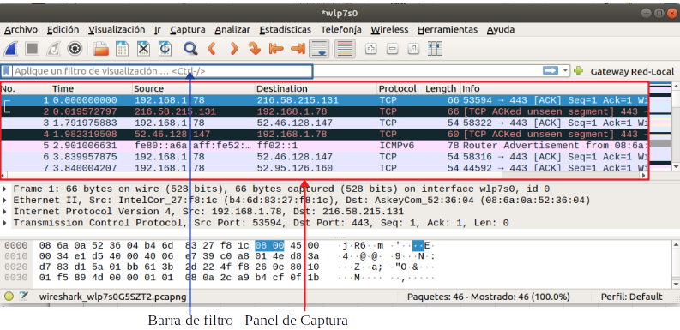
Task: Expand Transmission Control Protocol row
Action: click(4, 223)
